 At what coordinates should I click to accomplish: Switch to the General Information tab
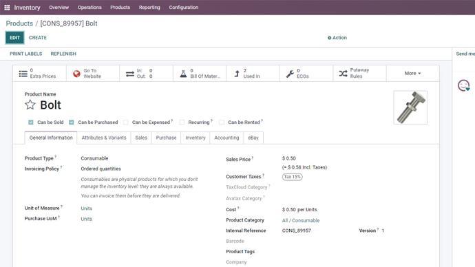(51, 138)
